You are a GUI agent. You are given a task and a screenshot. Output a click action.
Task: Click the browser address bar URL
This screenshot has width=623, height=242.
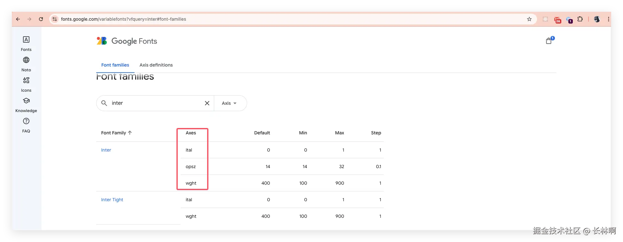(x=123, y=19)
